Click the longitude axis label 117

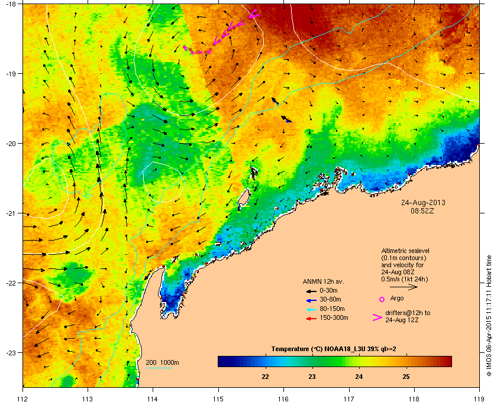click(x=349, y=398)
